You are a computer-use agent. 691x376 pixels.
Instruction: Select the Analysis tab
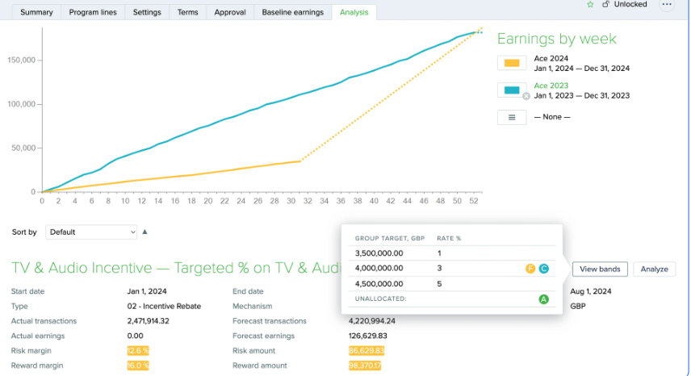[354, 12]
